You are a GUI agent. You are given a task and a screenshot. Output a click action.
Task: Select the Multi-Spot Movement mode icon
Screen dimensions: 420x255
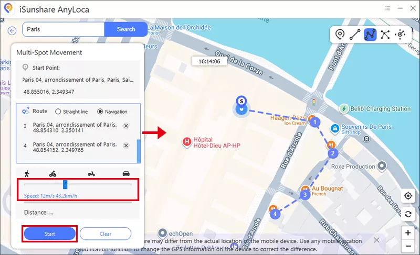point(370,35)
